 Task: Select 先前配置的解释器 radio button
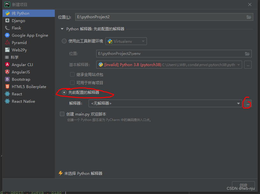click(x=64, y=92)
